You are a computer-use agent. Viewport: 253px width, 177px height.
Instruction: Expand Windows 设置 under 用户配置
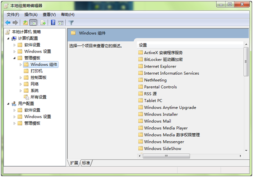15,117
